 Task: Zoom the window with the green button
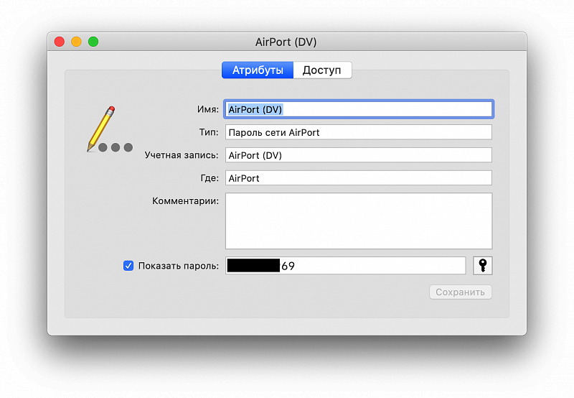[93, 42]
